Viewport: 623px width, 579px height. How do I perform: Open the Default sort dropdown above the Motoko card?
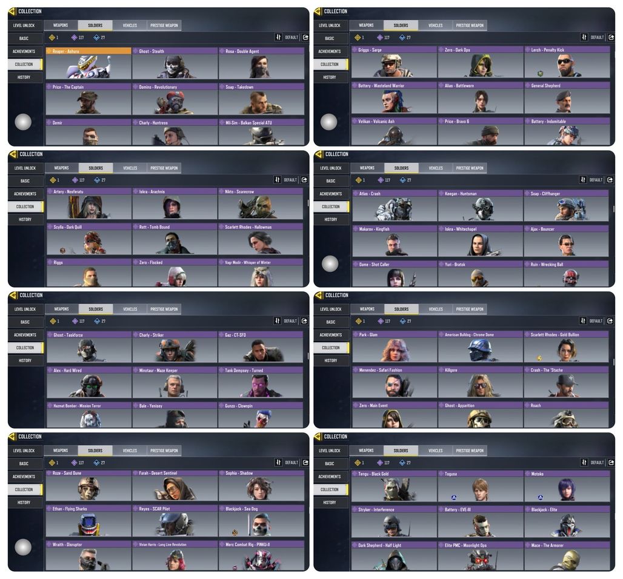(597, 463)
